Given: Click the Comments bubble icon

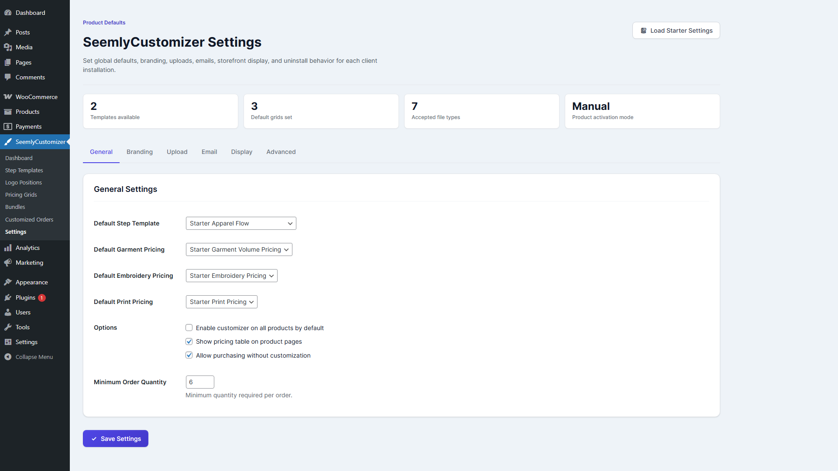Looking at the screenshot, I should tap(8, 77).
